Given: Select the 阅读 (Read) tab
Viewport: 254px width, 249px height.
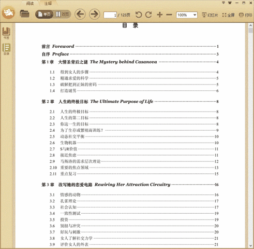Looking at the screenshot, I should click(x=30, y=3).
